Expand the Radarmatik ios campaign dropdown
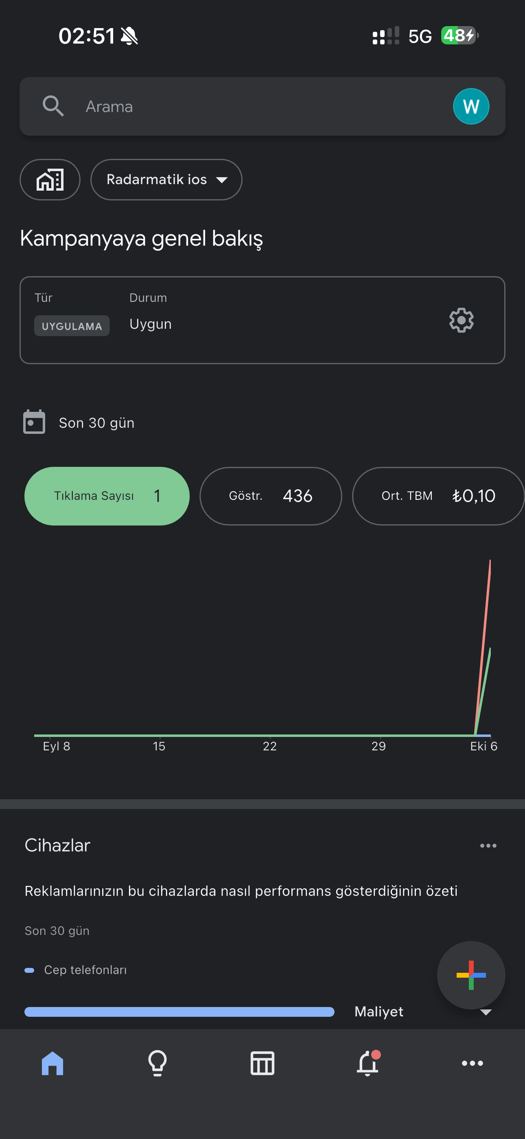The height and width of the screenshot is (1139, 525). tap(166, 180)
